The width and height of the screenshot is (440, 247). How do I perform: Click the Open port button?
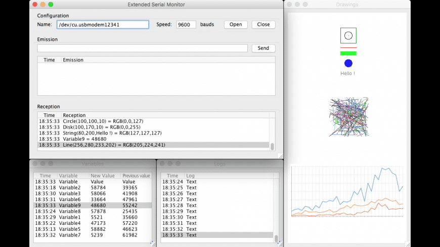236,24
